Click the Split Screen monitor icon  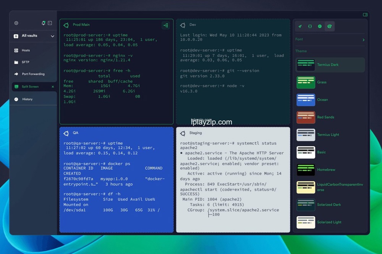(x=16, y=87)
